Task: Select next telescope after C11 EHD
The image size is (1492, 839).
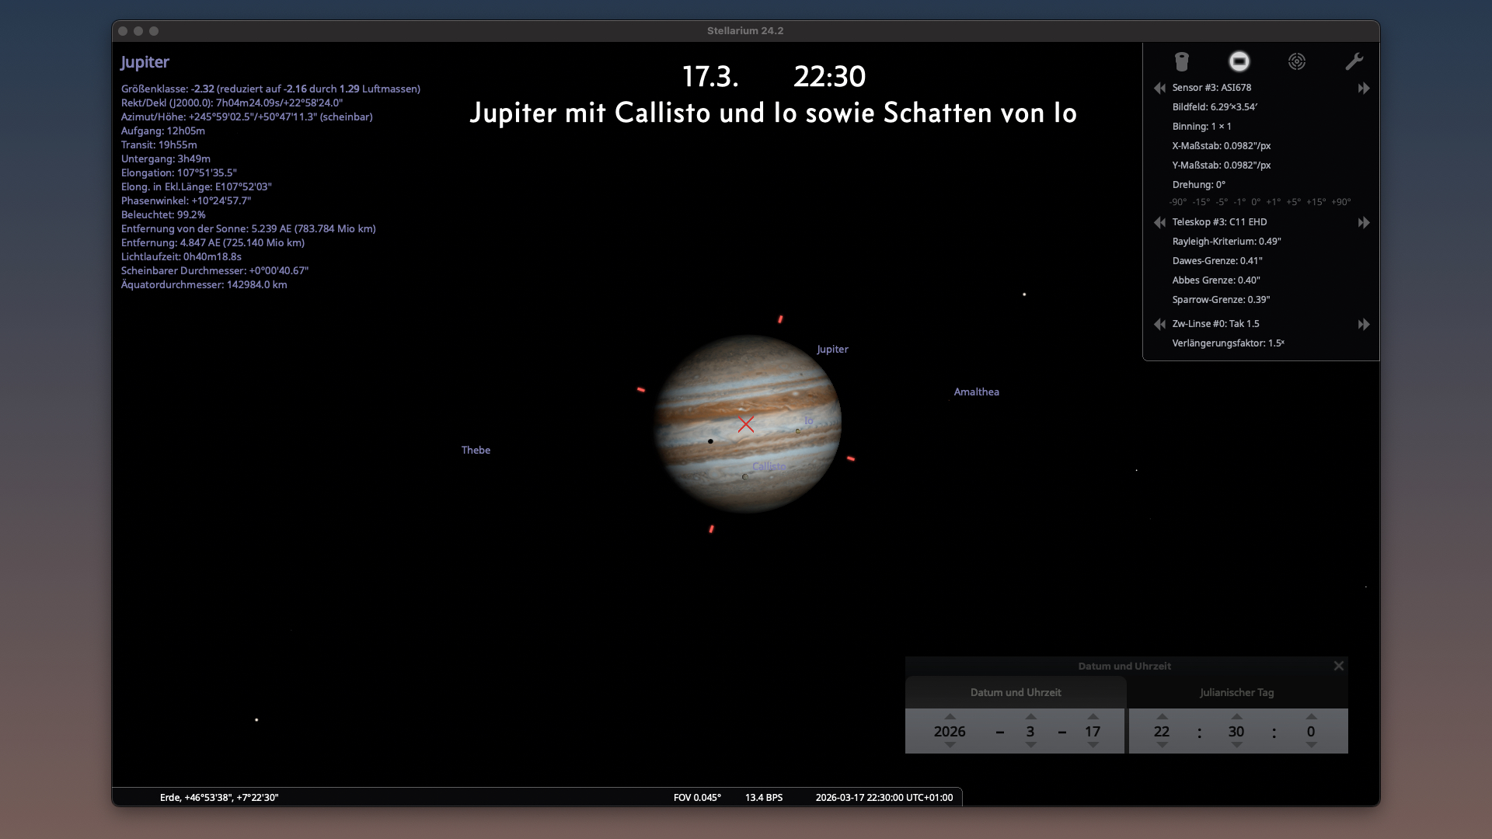Action: (x=1364, y=223)
